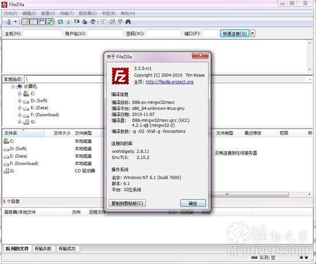316x264 pixels.
Task: Open the 查看(V) menu
Action: (x=48, y=13)
